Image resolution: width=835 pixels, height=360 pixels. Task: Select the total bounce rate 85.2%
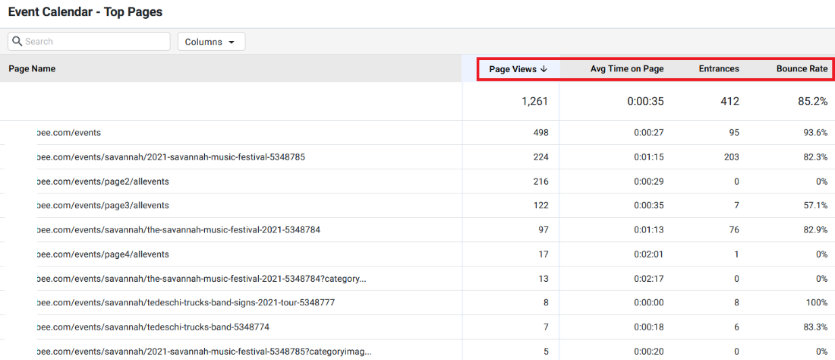[813, 101]
